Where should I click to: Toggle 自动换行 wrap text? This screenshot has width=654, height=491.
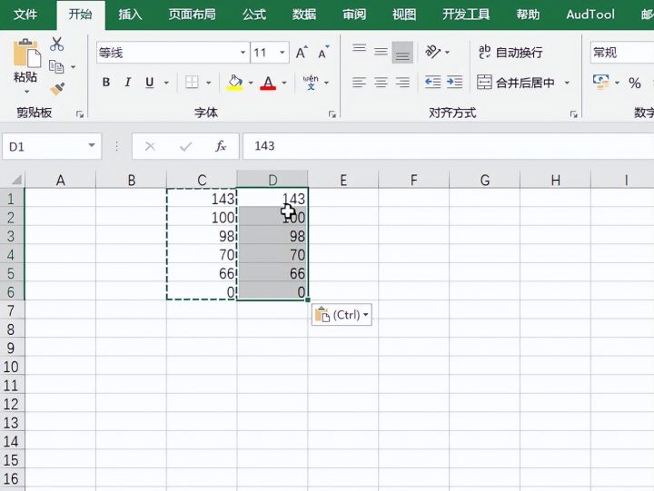510,53
